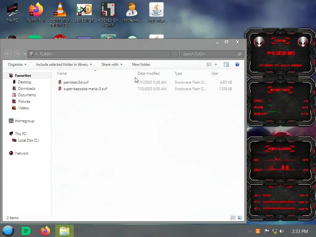This screenshot has height=237, width=316.
Task: Click the orange tray application icon
Action: (x=258, y=231)
